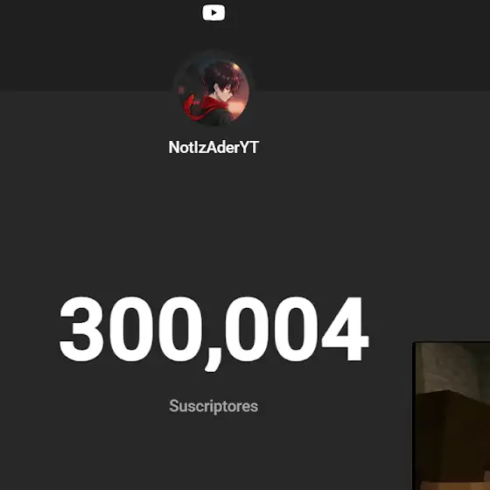490x490 pixels.
Task: Open the video preview thumbnail
Action: pos(451,416)
